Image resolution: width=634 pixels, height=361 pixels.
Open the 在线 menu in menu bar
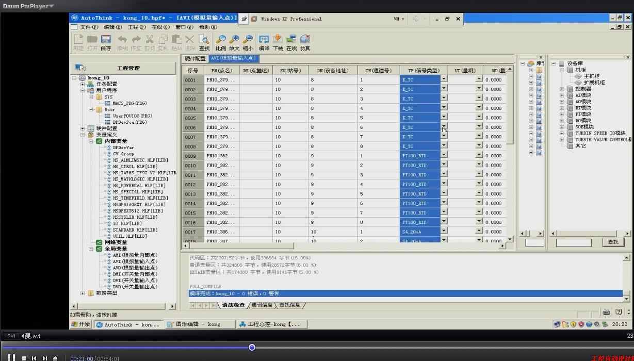[x=160, y=27]
